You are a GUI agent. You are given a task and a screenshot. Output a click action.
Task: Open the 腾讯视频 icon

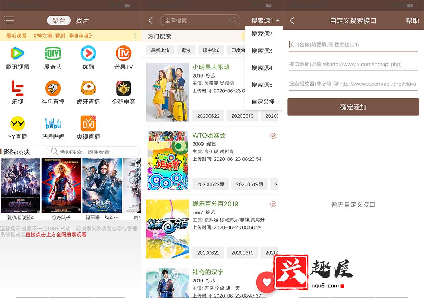(18, 53)
